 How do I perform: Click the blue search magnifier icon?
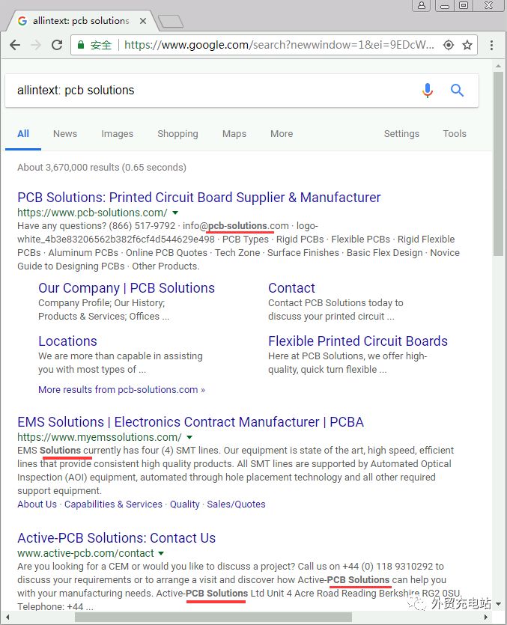tap(457, 91)
